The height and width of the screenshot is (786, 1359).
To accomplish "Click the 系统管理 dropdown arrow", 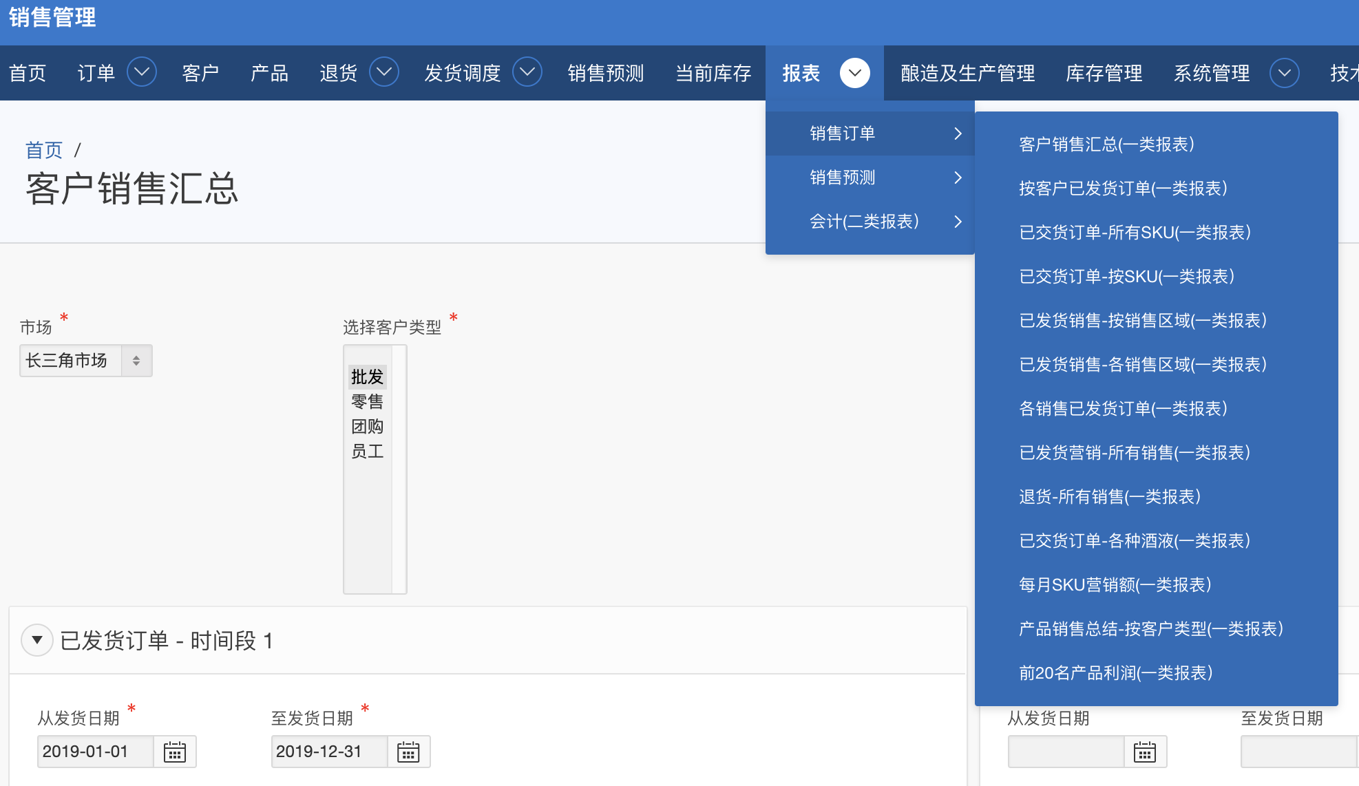I will click(x=1284, y=72).
